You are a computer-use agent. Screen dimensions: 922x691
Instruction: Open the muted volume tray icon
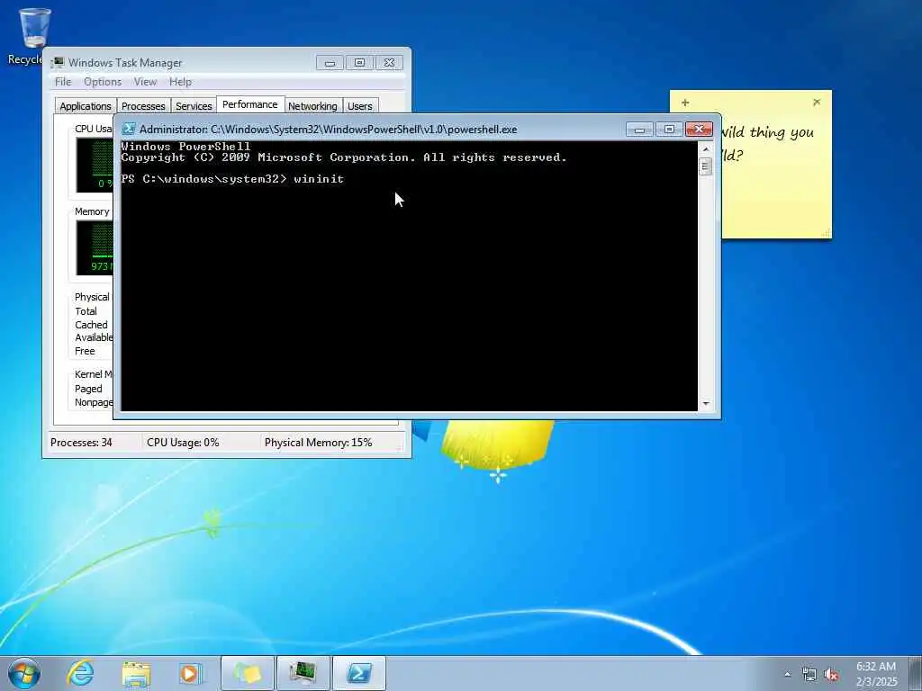831,675
